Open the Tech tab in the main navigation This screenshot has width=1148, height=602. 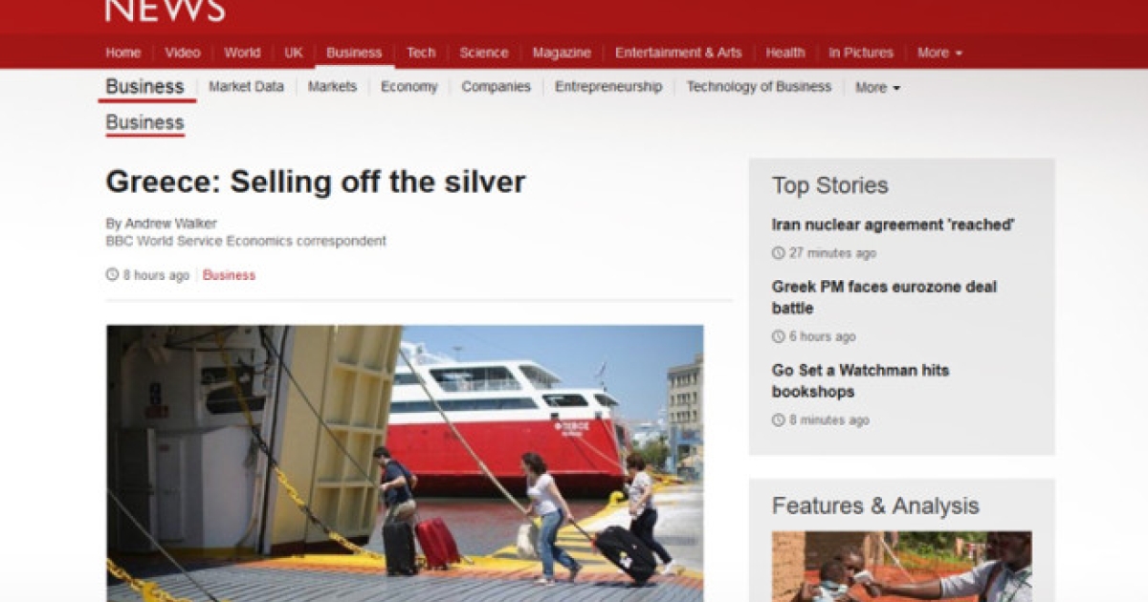coord(421,53)
